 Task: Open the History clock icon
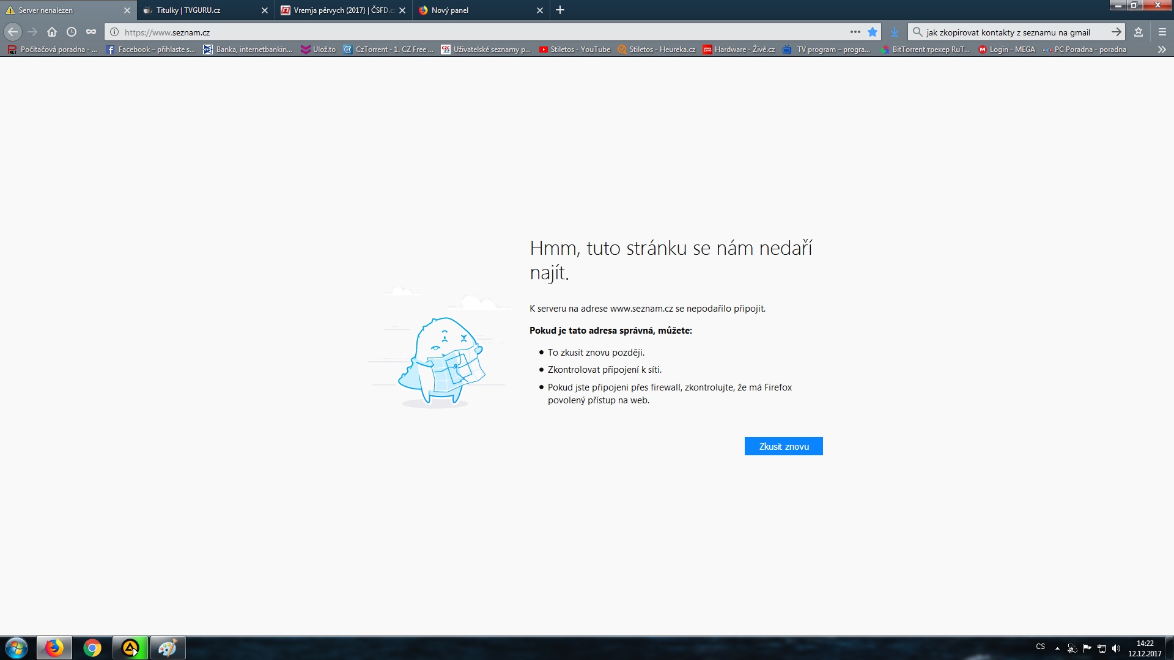pos(72,32)
